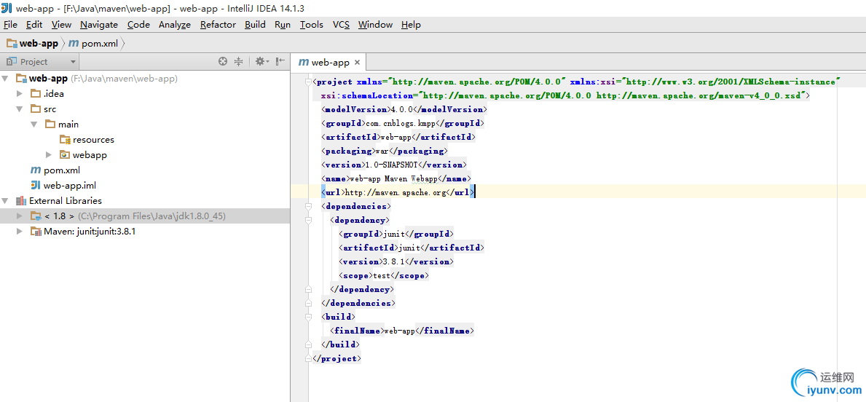This screenshot has width=866, height=402.
Task: Open the Build menu
Action: point(255,24)
